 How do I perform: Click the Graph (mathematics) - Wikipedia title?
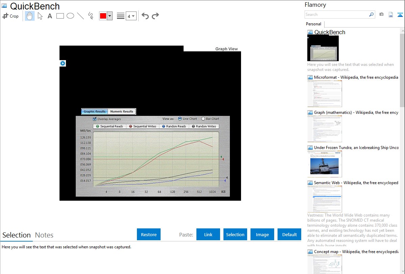point(356,113)
